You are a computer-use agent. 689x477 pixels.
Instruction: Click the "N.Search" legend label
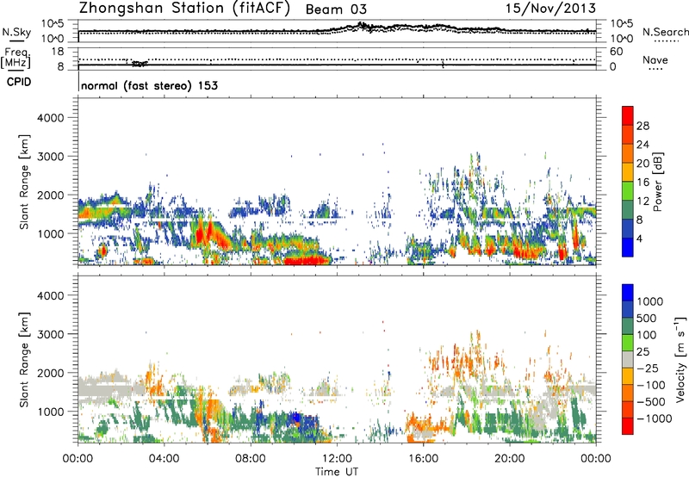[x=665, y=32]
